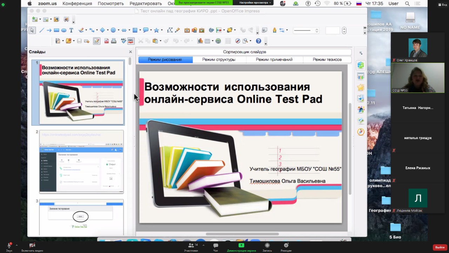Switch to Режим структуры tab
The image size is (449, 253).
click(219, 60)
